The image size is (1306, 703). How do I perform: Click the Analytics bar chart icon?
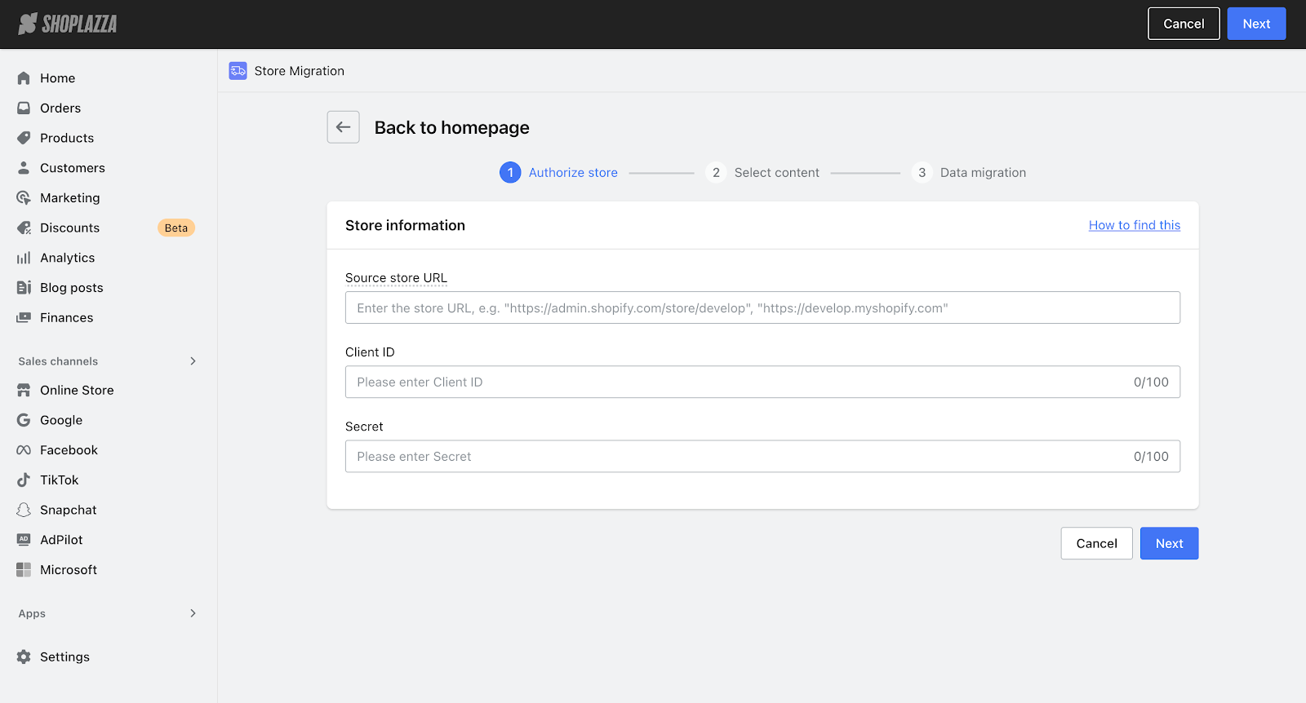(24, 258)
